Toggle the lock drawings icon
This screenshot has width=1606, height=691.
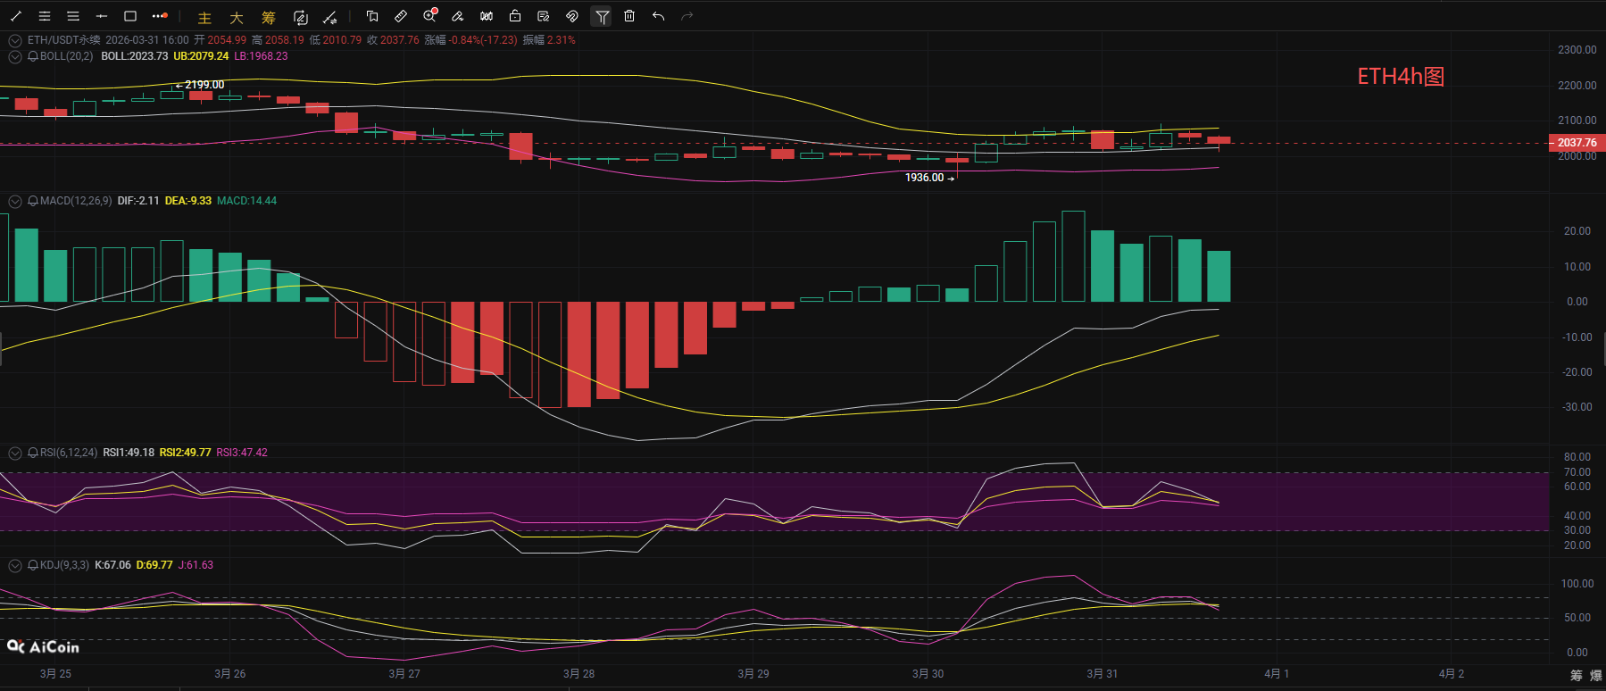click(515, 16)
